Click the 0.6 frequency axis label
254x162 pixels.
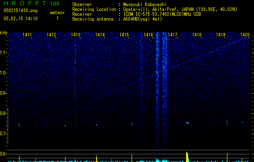tap(3, 154)
